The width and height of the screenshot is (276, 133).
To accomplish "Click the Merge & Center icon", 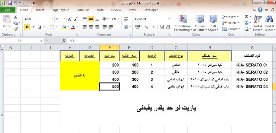I will [126, 27].
